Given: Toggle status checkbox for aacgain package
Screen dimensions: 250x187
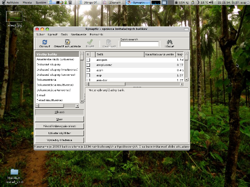Looking at the screenshot, I should [x=88, y=60].
